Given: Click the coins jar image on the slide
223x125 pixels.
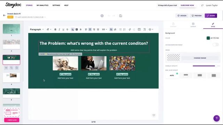Looking at the screenshot, I should pyautogui.click(x=66, y=63).
